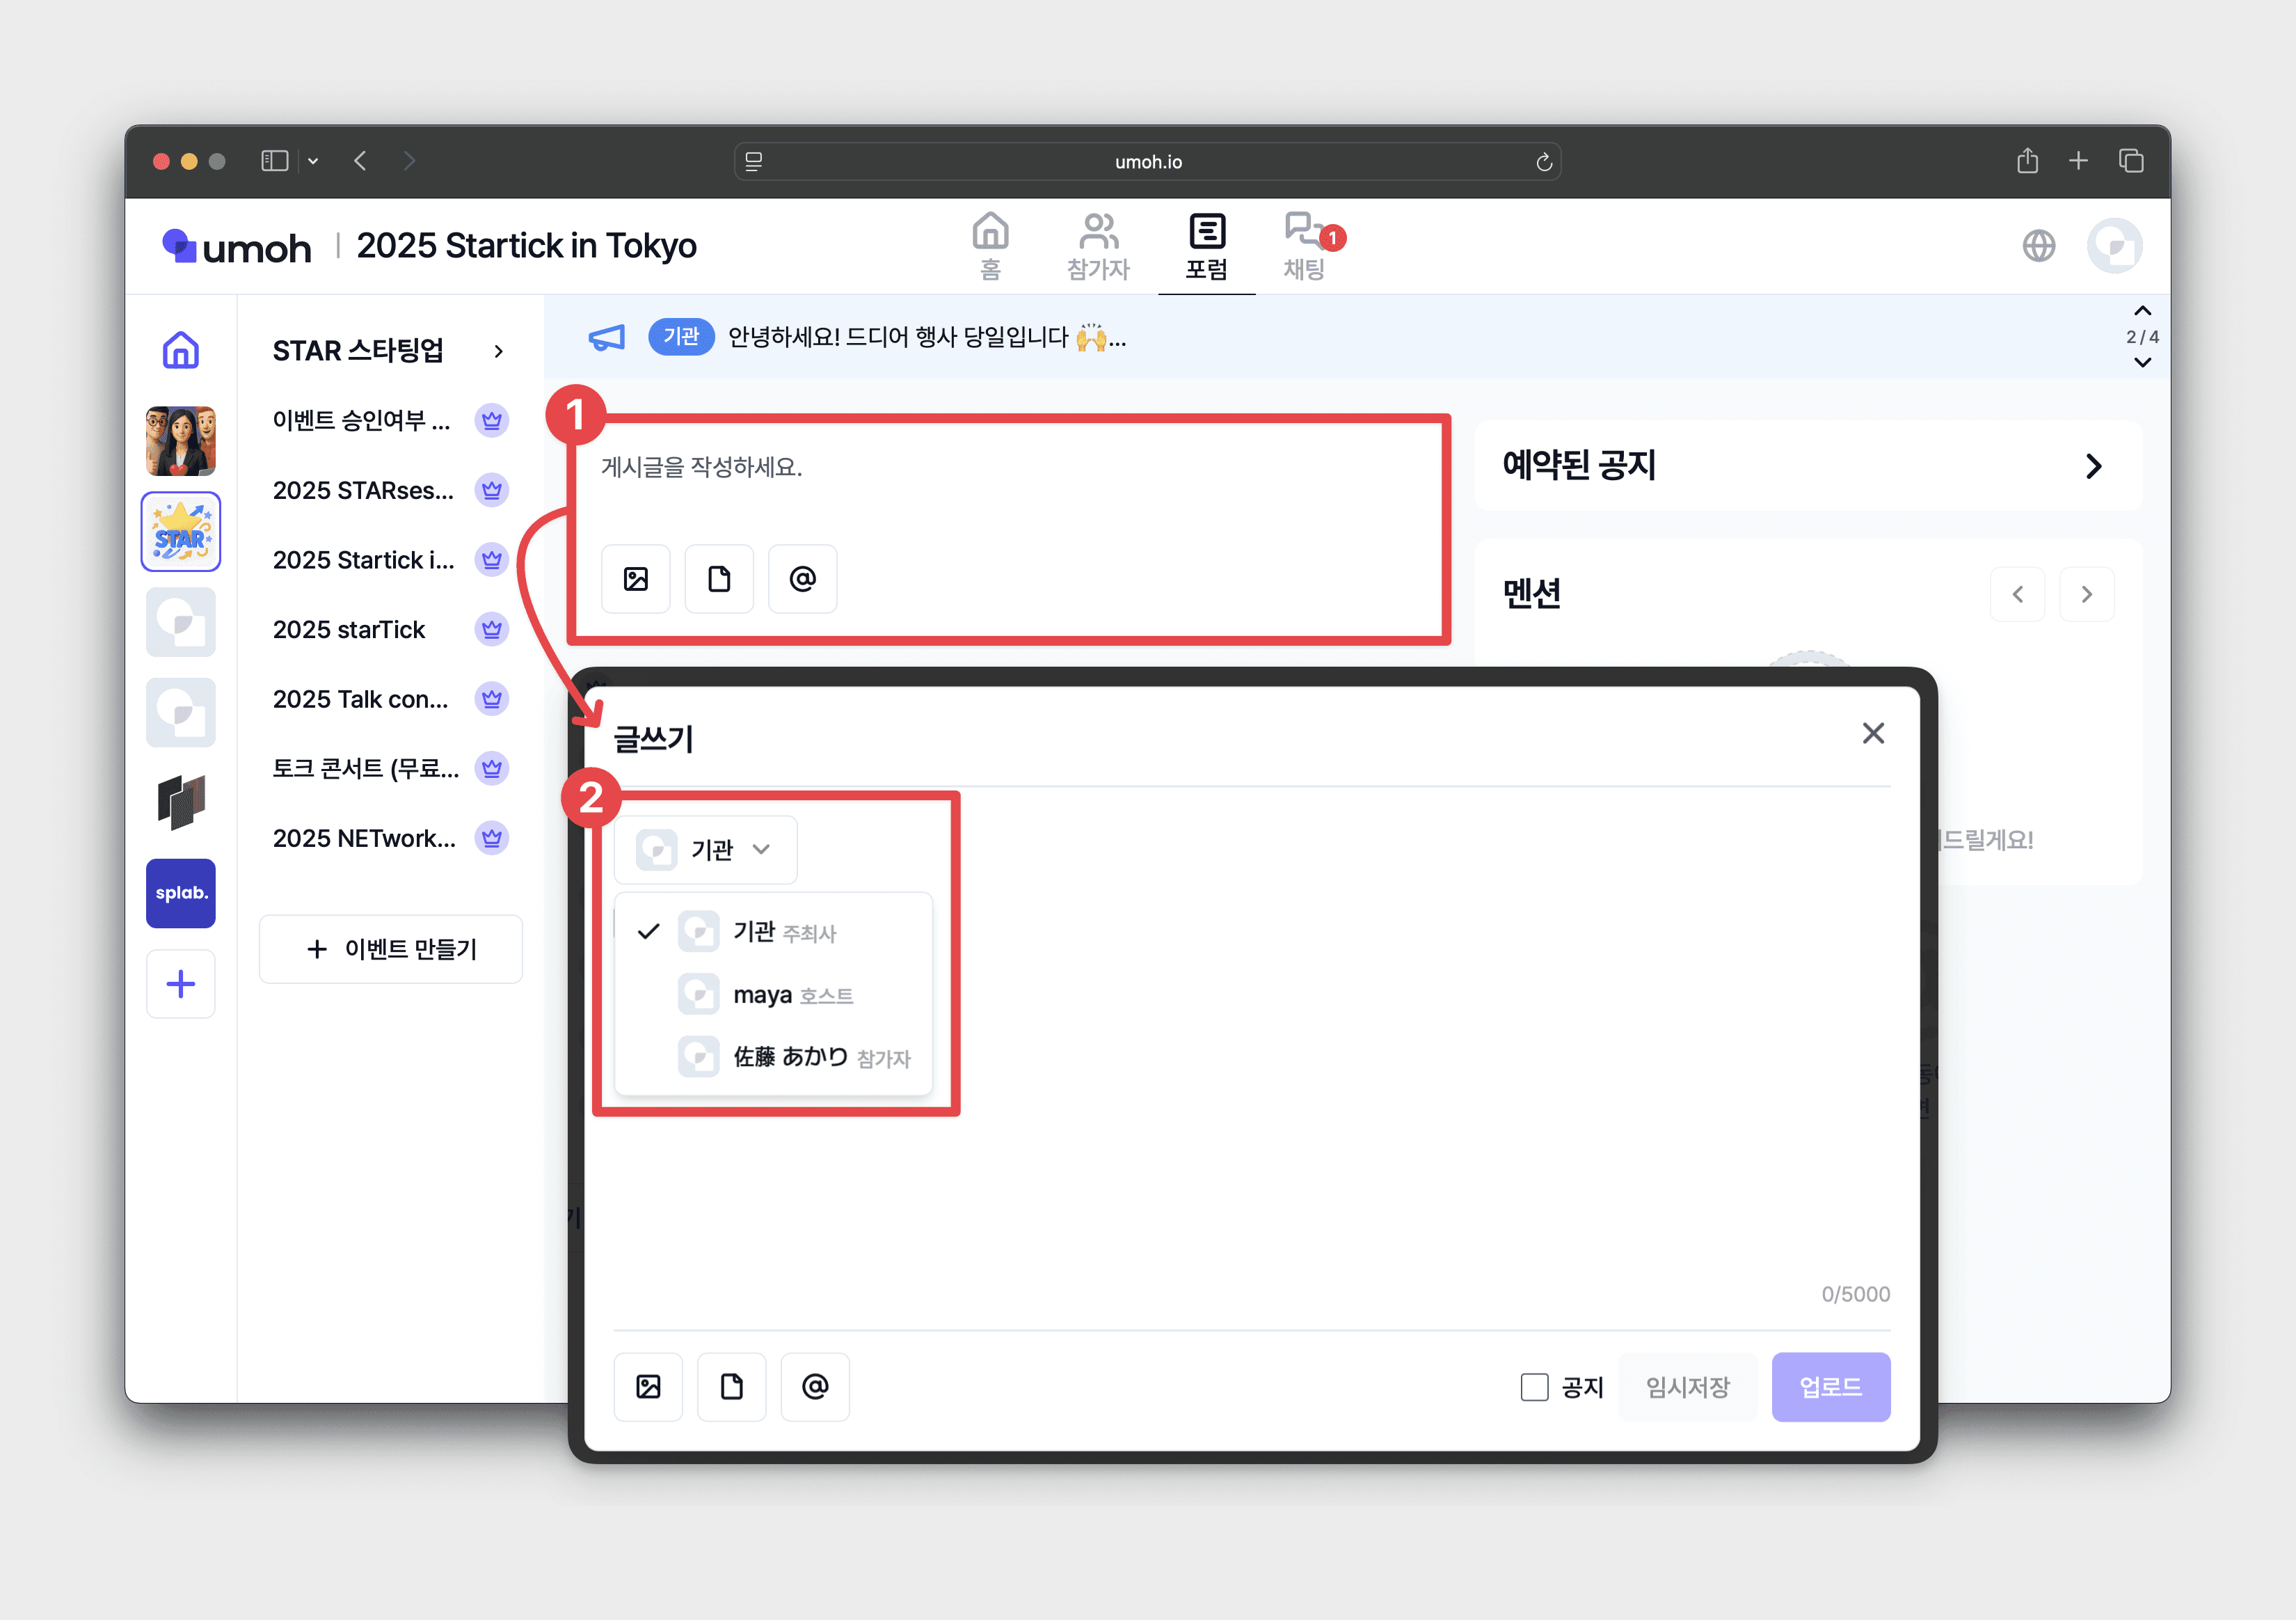This screenshot has width=2296, height=1620.
Task: Expand the 예약된 공지 panel arrow
Action: click(x=2093, y=466)
